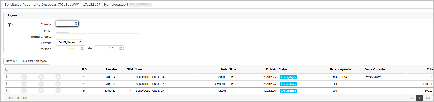Image resolution: width=434 pixels, height=102 pixels.
Task: Expand the Status dropdown showing Em Digitação
Action: click(x=69, y=42)
